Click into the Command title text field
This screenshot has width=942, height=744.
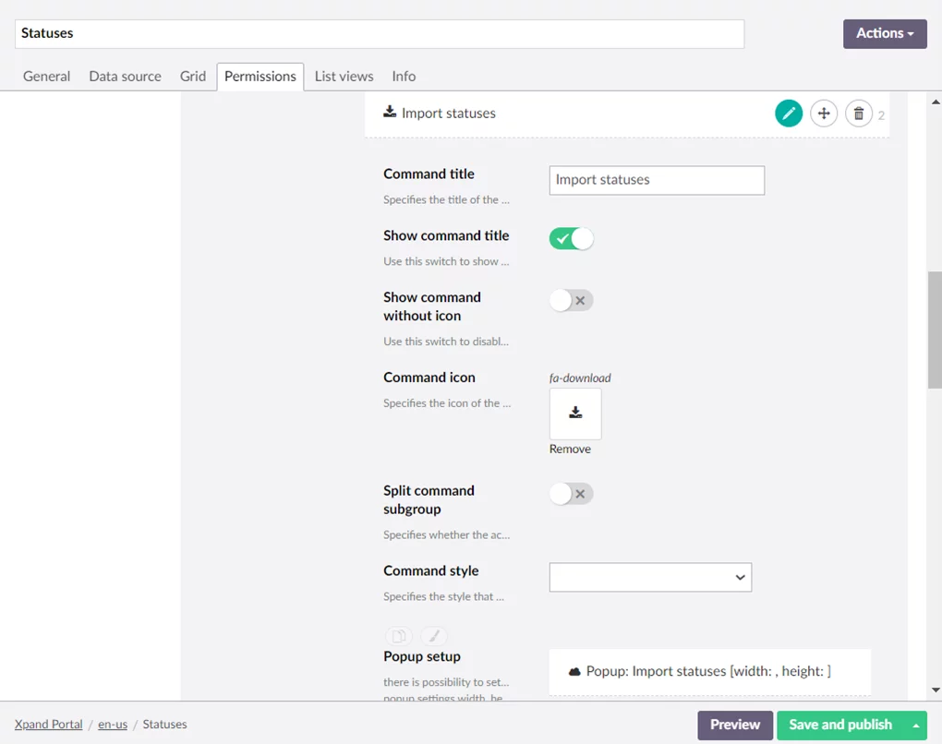(x=657, y=180)
